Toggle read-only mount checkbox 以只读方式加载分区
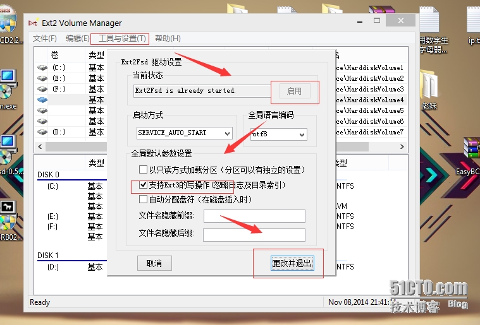The width and height of the screenshot is (480, 325). coord(143,170)
